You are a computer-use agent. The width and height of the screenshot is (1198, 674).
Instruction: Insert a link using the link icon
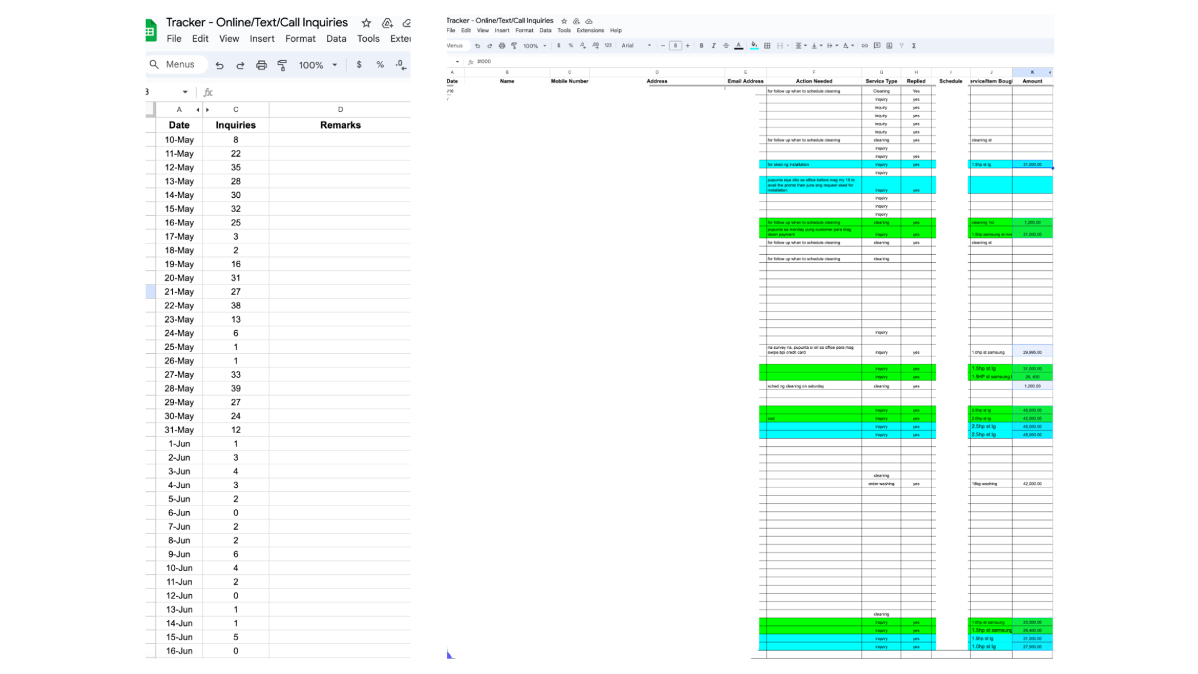[x=864, y=46]
